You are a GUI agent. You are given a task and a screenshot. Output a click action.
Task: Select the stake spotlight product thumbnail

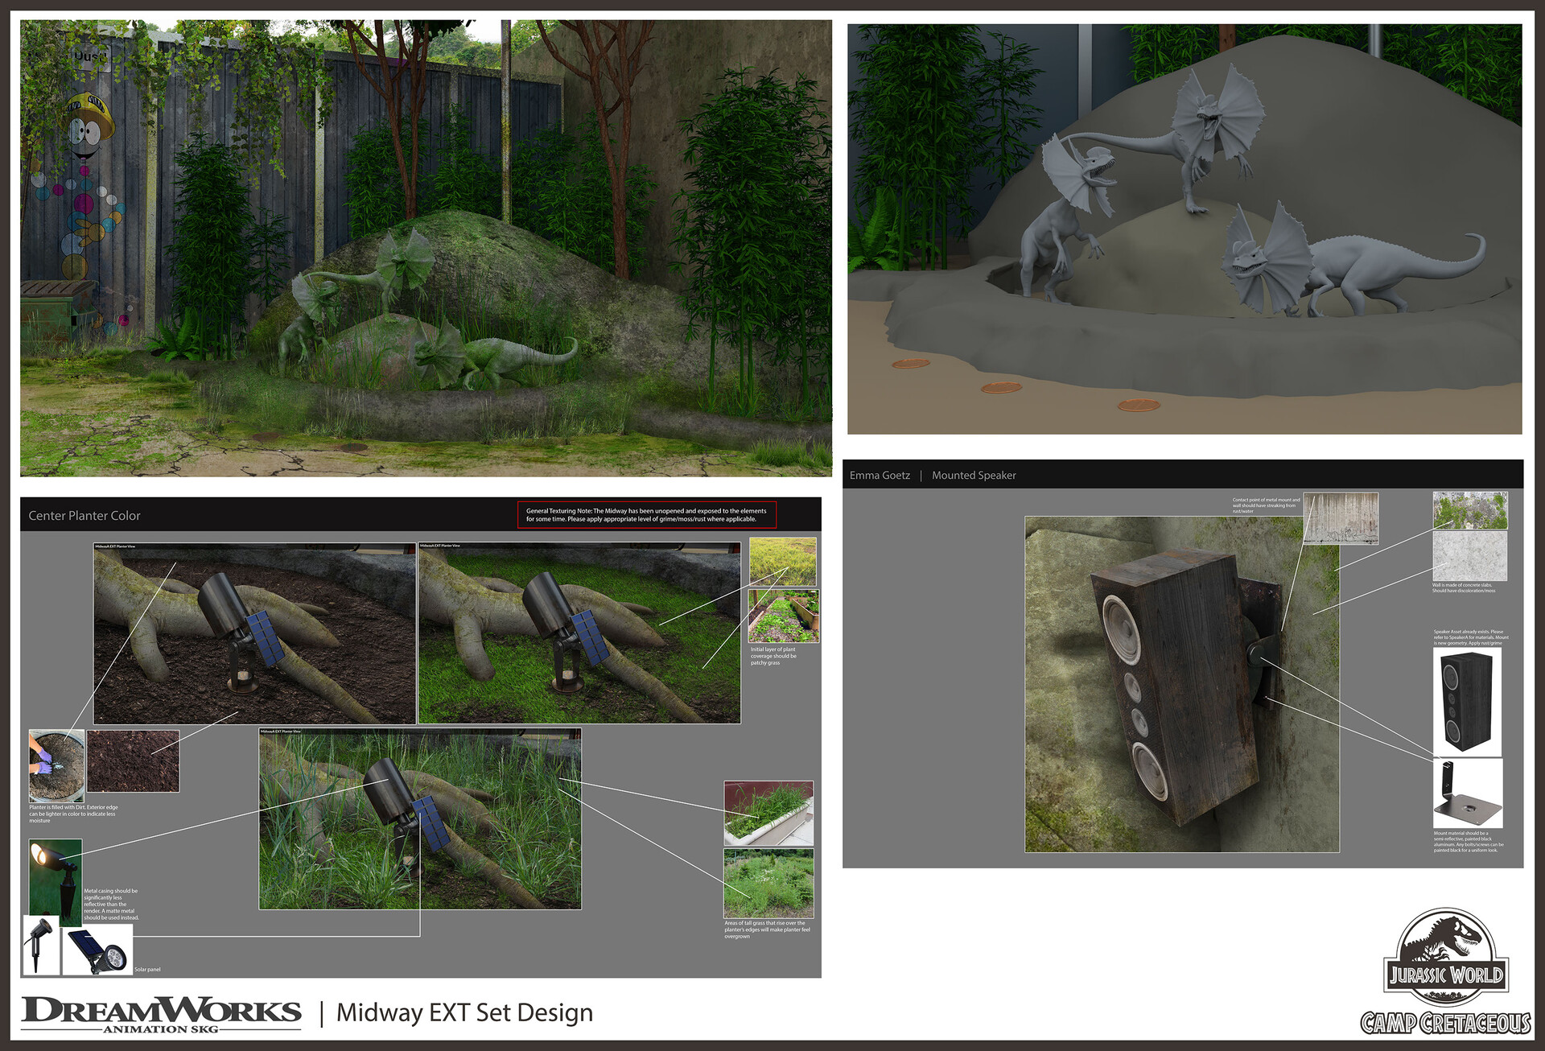(41, 946)
